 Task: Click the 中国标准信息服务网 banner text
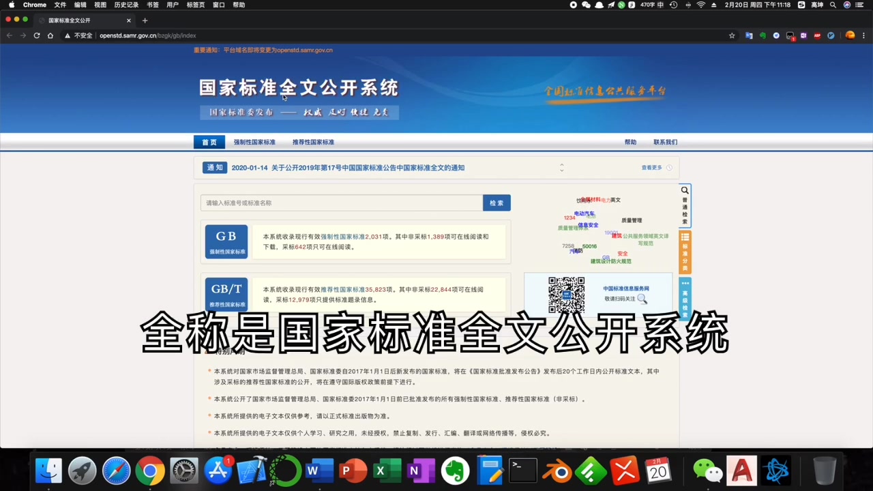[x=626, y=288]
